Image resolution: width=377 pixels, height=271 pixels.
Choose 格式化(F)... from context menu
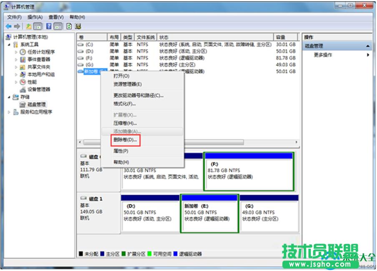point(142,104)
